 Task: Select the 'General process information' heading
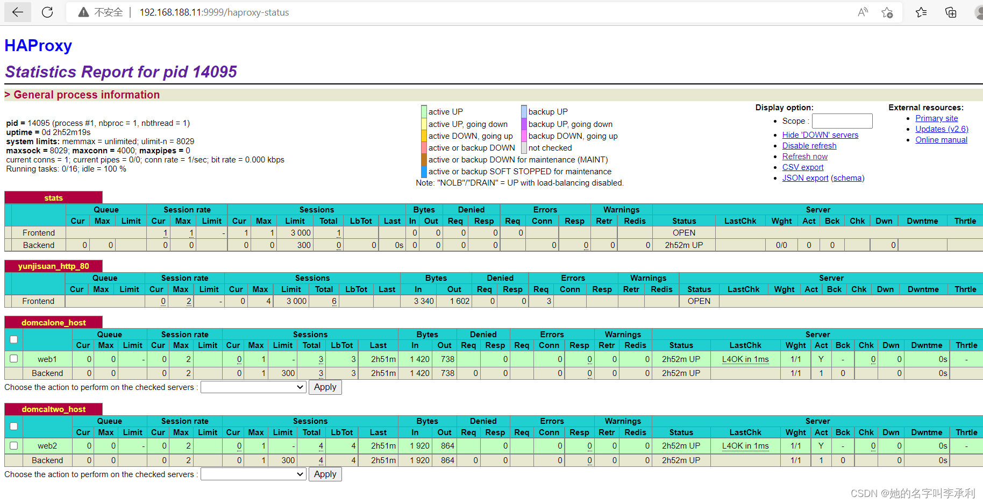87,95
